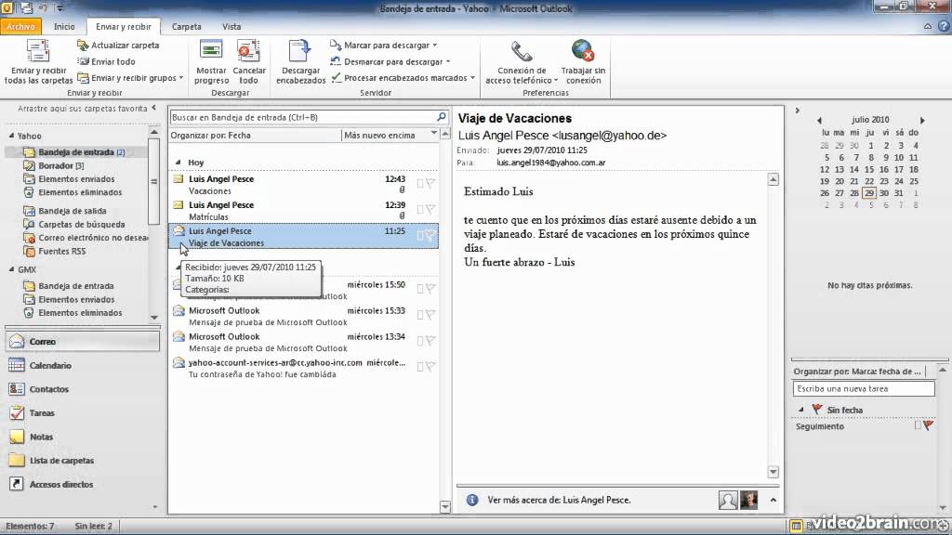Click Luis Angel Pesce contact photo
952x535 pixels.
point(748,500)
